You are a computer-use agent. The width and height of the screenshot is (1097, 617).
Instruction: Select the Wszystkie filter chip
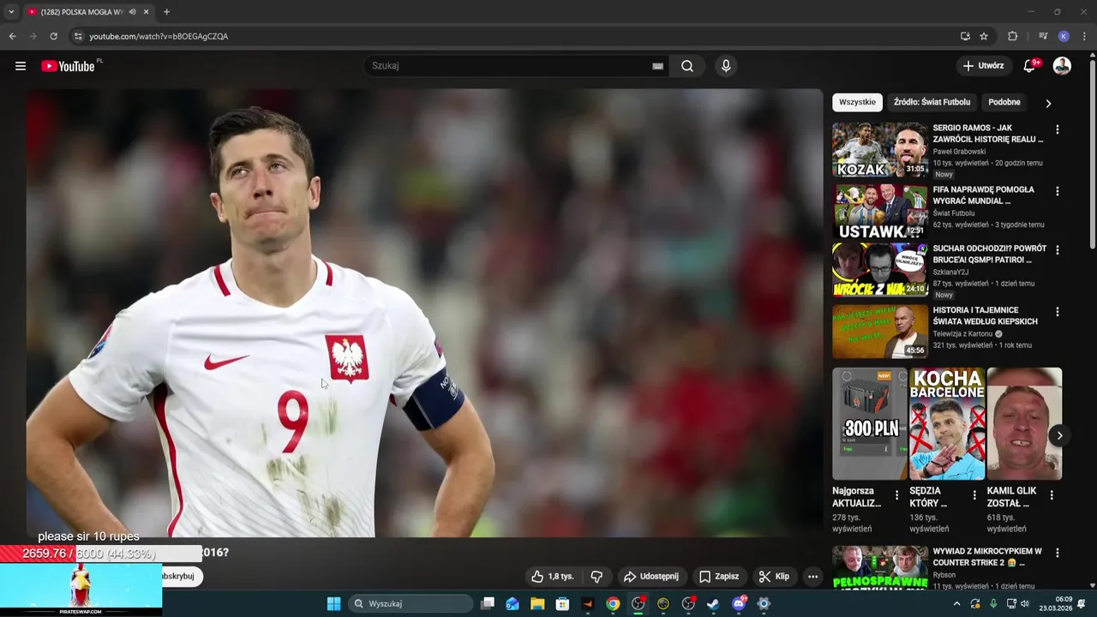click(857, 102)
